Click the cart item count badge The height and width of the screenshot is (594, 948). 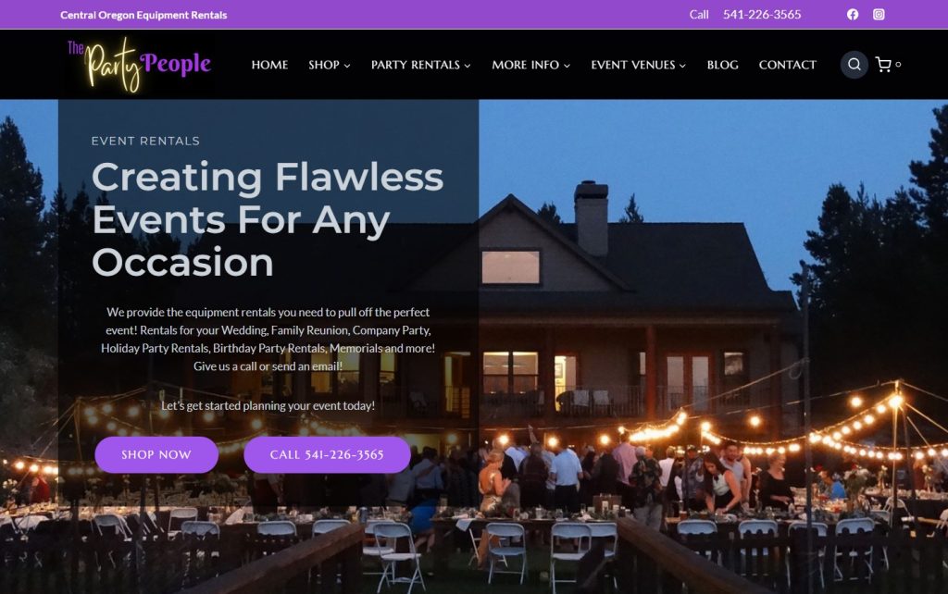tap(898, 64)
